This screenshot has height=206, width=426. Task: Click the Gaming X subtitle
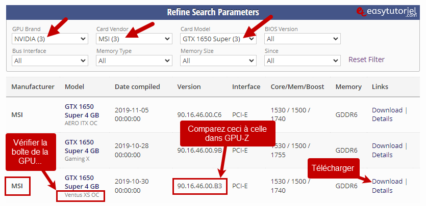pyautogui.click(x=77, y=159)
